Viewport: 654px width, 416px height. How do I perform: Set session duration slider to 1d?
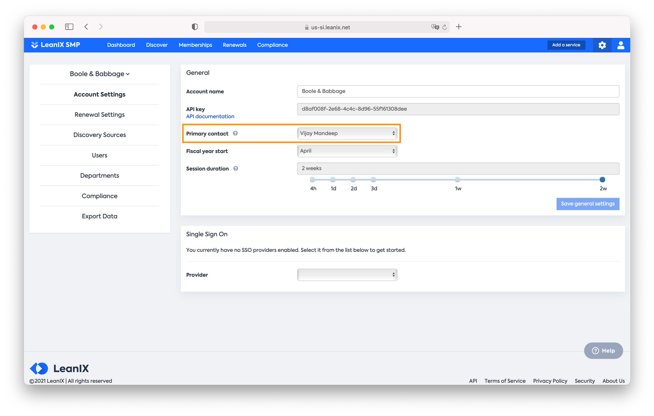point(333,180)
